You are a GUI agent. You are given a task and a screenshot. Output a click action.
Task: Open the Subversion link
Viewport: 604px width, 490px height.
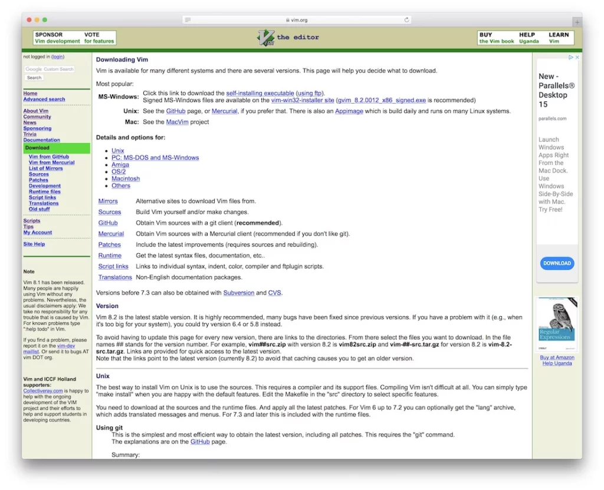239,293
